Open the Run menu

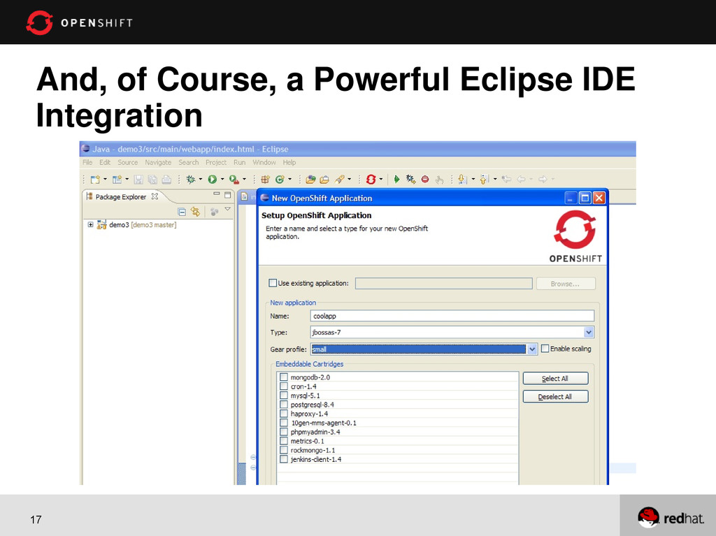(x=239, y=163)
